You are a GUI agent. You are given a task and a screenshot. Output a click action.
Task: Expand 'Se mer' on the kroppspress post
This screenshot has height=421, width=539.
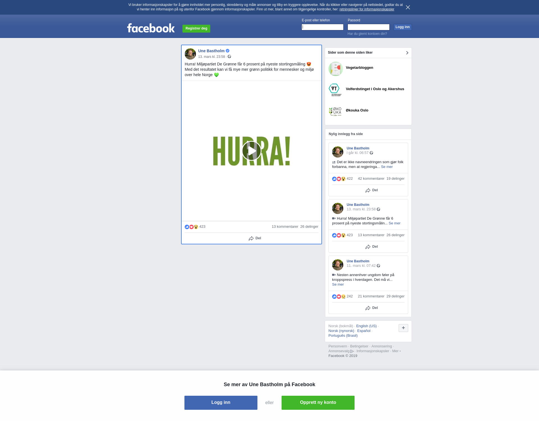[x=338, y=285]
